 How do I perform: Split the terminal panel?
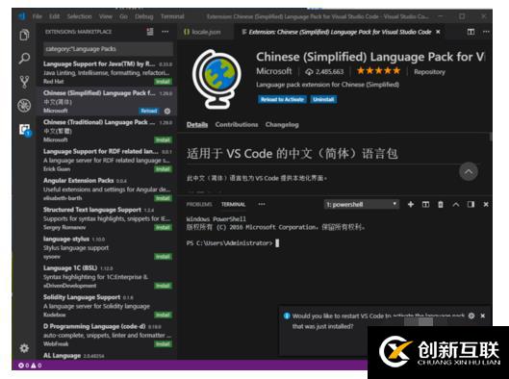[x=425, y=204]
